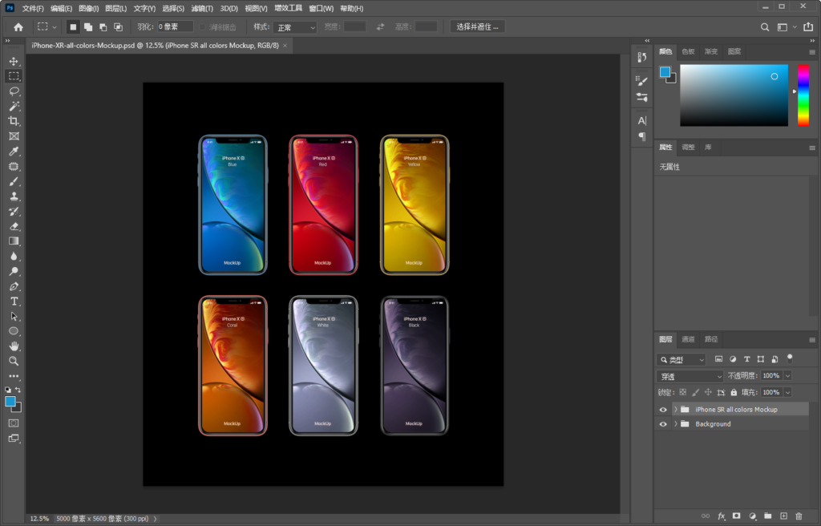Switch to the 色板 swatches tab
Image resolution: width=821 pixels, height=526 pixels.
[688, 51]
